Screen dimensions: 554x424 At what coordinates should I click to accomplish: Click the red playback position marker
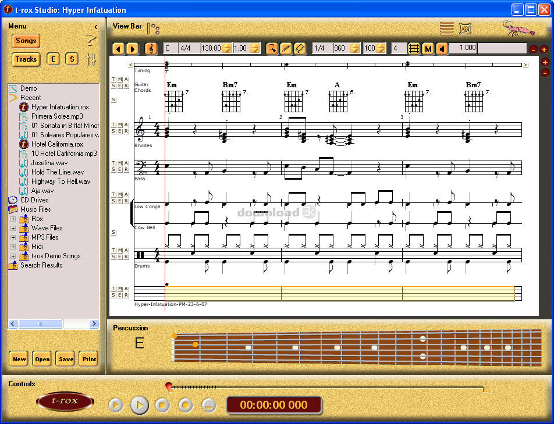[x=169, y=386]
